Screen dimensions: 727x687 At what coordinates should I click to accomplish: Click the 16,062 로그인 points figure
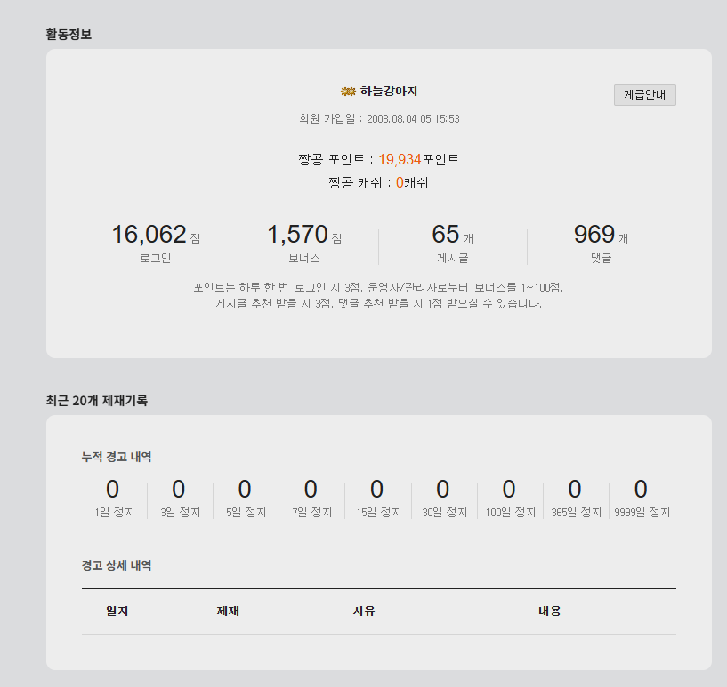click(149, 235)
